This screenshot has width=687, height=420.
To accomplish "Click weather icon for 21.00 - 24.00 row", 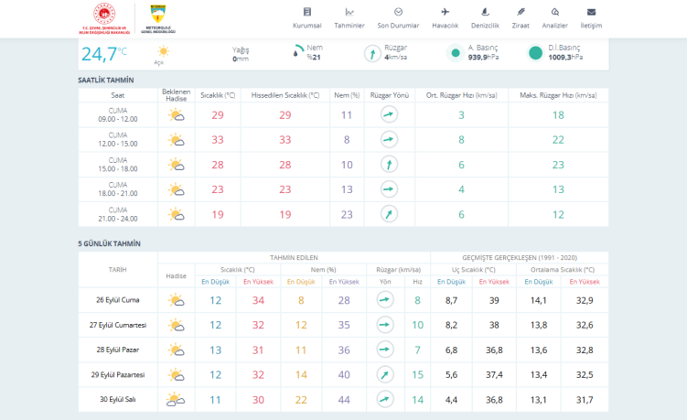I will click(x=177, y=214).
